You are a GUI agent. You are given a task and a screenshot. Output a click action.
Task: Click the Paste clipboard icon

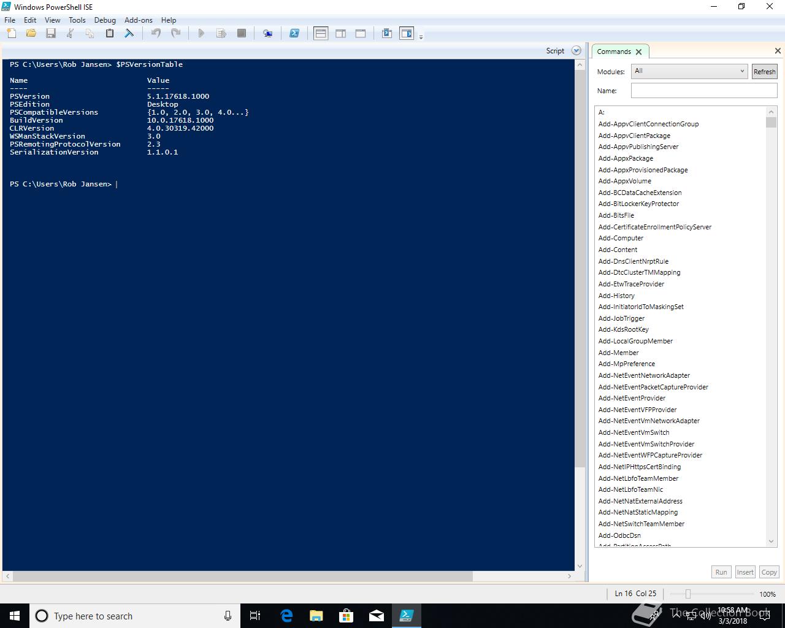(110, 33)
